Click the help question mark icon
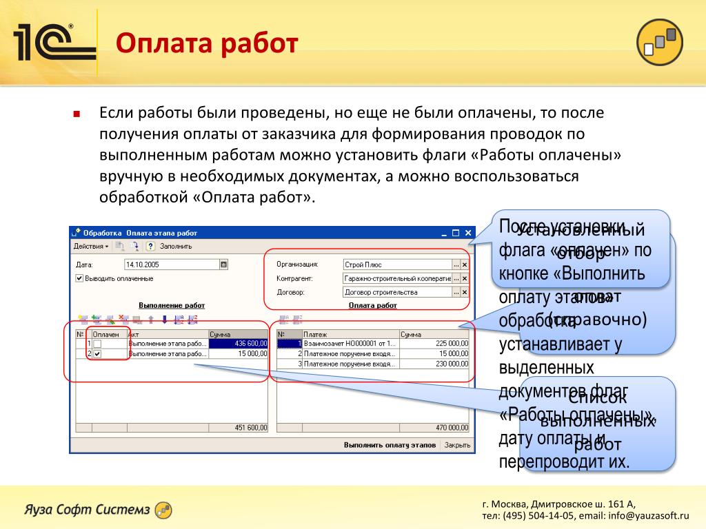 coord(151,246)
